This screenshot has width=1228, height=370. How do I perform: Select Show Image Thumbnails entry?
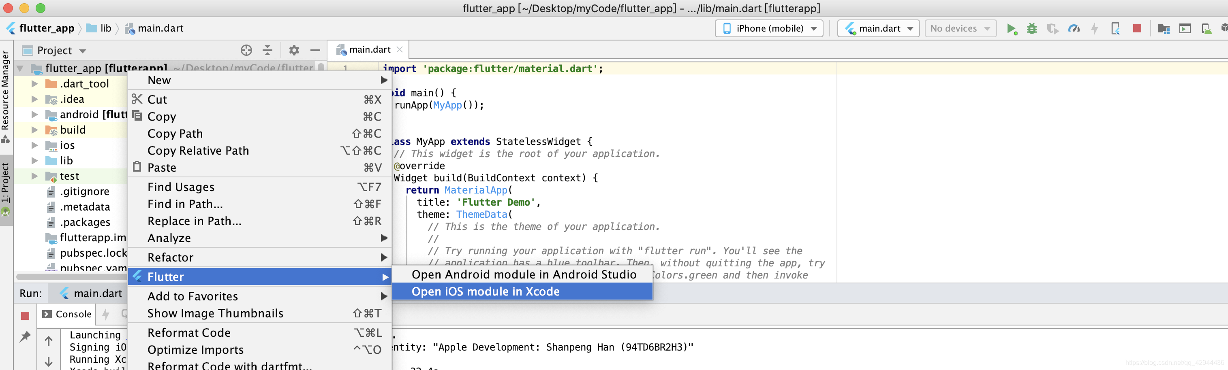[260, 313]
